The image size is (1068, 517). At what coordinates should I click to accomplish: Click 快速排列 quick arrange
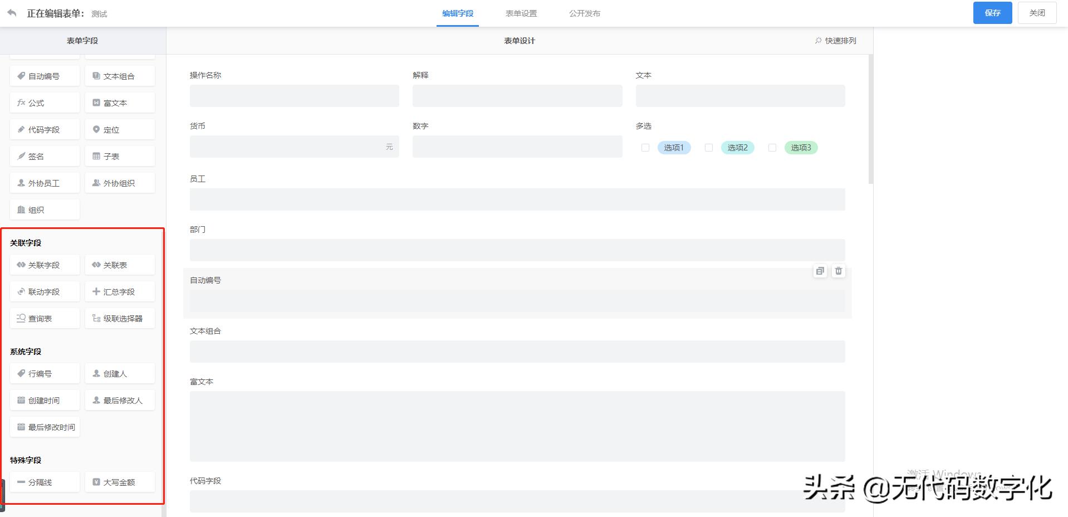click(x=835, y=41)
